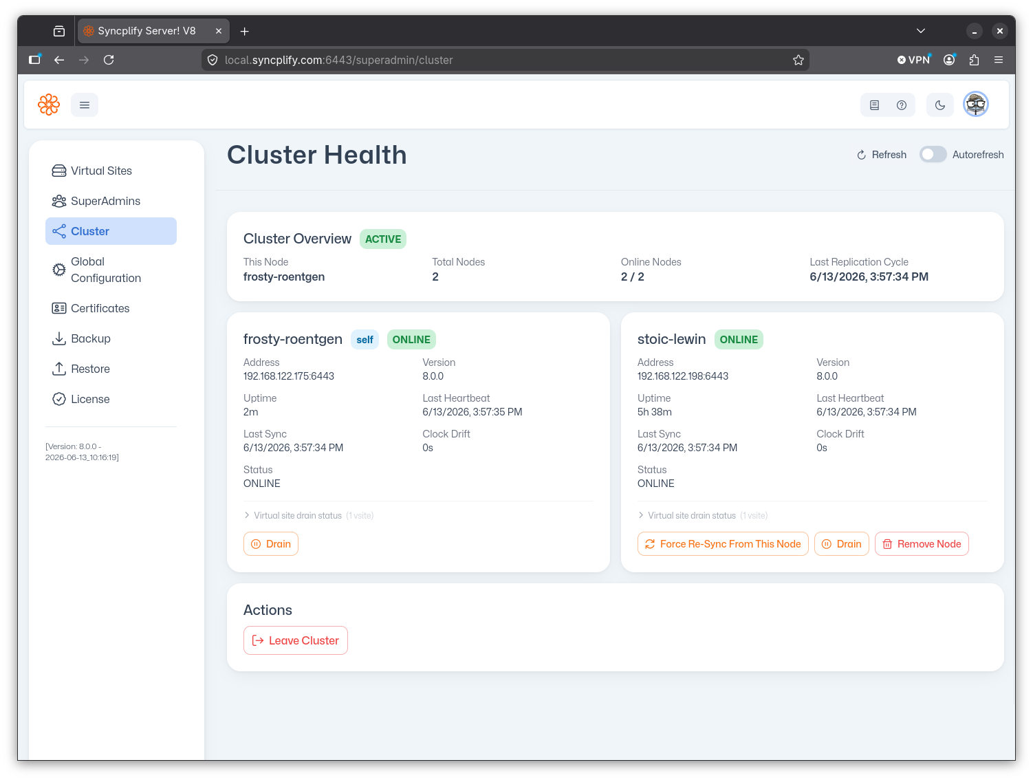Click the Online Nodes value 2 / 2
The image size is (1033, 780).
tap(633, 277)
